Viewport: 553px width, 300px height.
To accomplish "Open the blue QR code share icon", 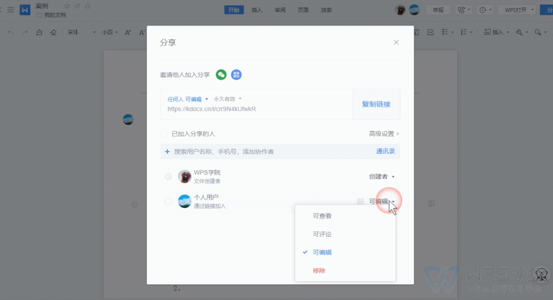I will click(236, 74).
